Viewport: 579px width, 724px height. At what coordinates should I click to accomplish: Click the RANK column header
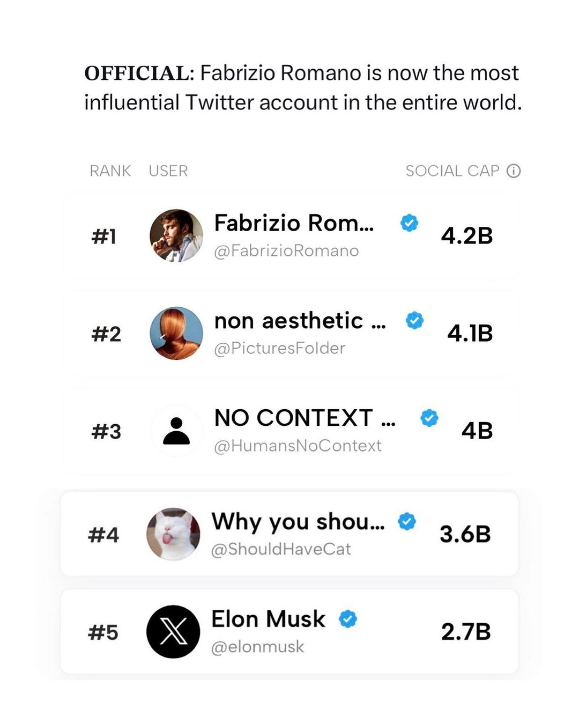pyautogui.click(x=110, y=171)
